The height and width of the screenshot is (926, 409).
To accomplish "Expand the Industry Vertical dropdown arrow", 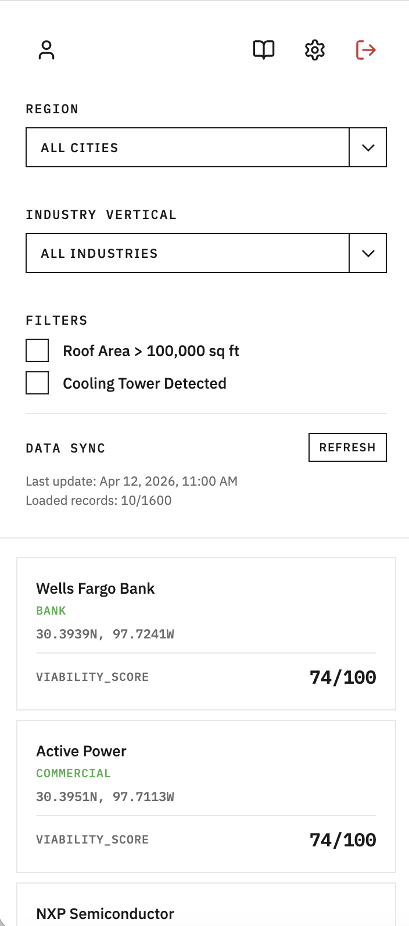I will click(368, 253).
